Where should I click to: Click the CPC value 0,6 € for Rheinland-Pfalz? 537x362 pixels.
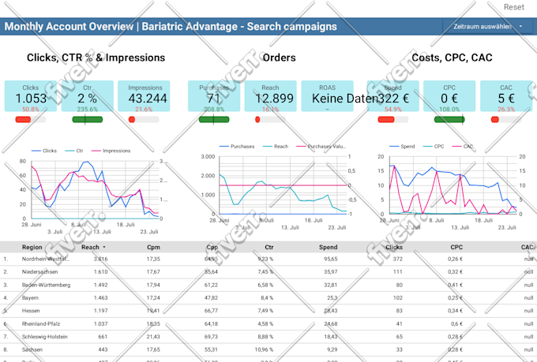click(456, 324)
